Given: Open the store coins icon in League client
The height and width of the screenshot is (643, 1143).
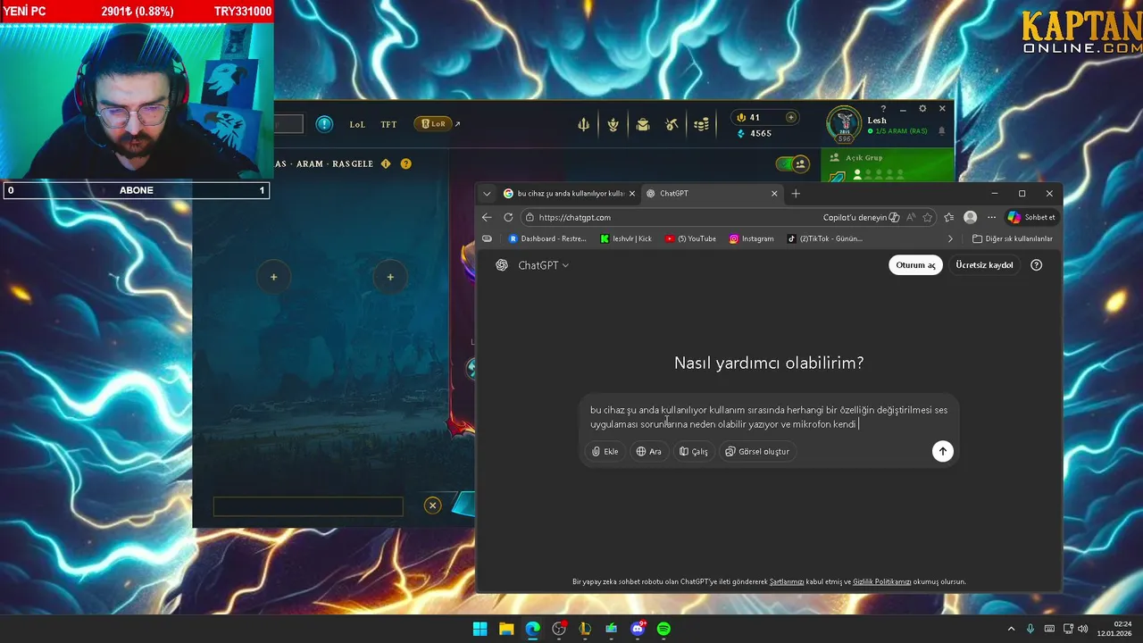Looking at the screenshot, I should pos(701,125).
